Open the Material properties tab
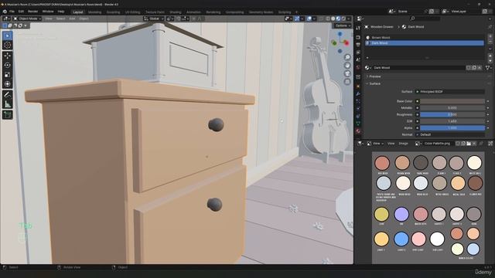 point(358,131)
